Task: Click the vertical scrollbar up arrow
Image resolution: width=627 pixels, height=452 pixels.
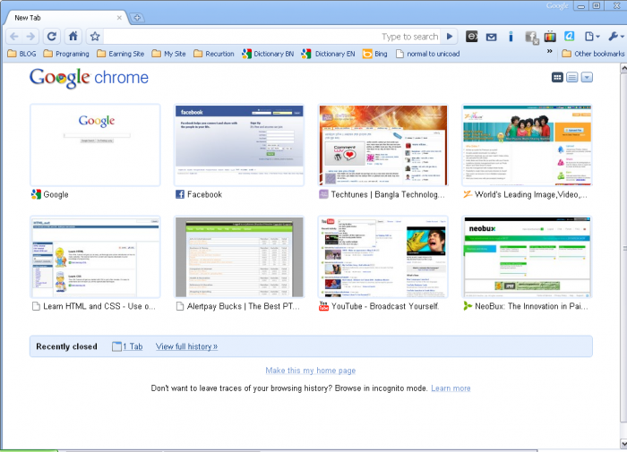Action: tap(623, 68)
